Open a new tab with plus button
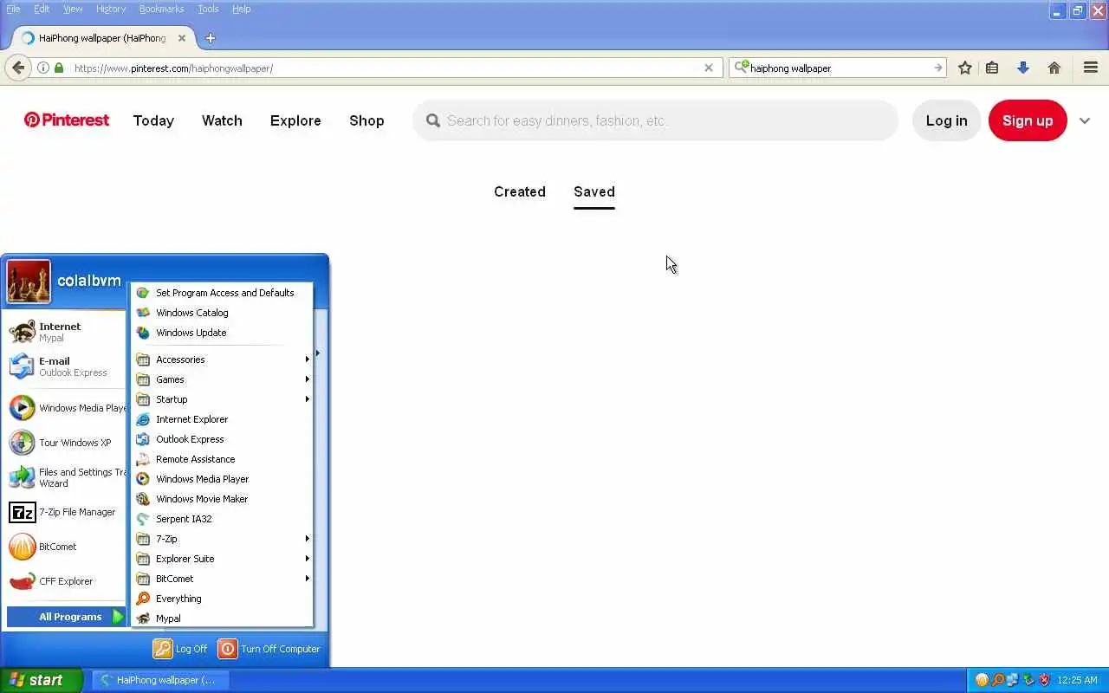 210,38
